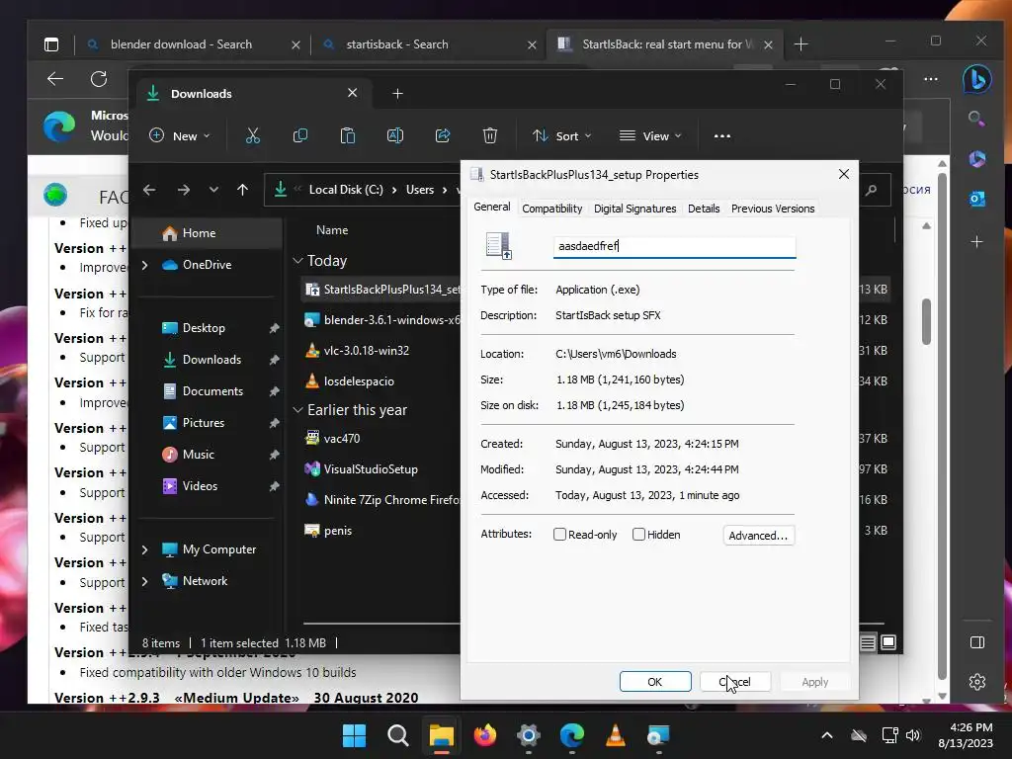Click the volume icon in system tray
Image resolution: width=1012 pixels, height=759 pixels.
point(913,735)
